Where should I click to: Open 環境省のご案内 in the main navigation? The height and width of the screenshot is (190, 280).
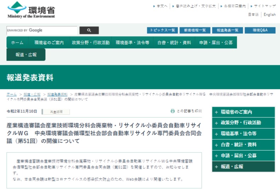49,43
